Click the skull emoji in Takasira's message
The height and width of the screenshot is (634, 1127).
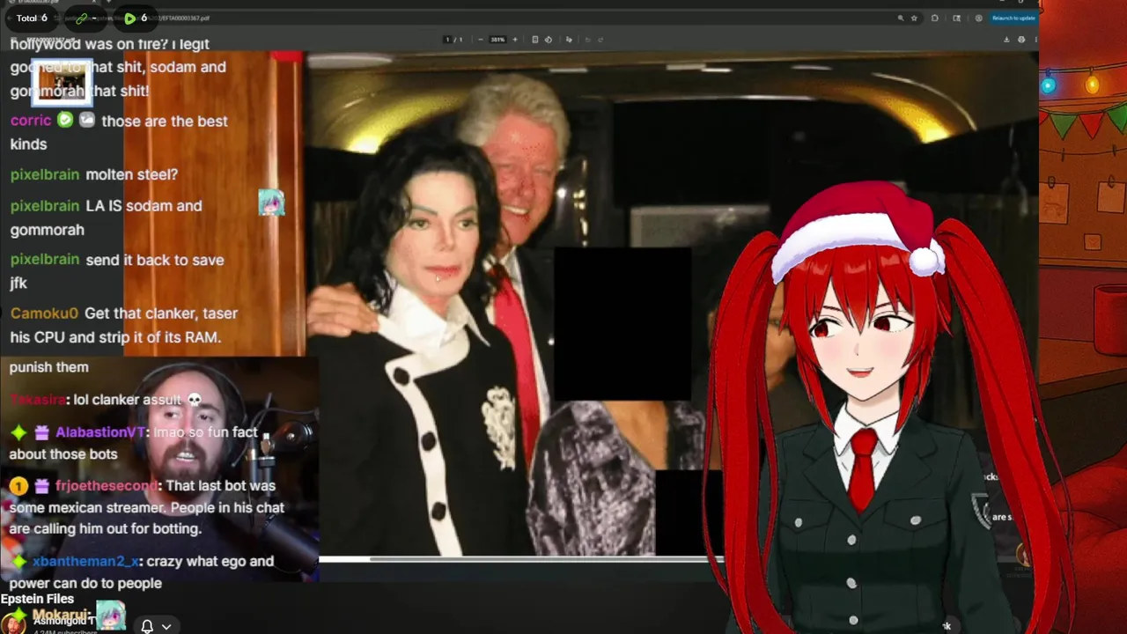194,400
